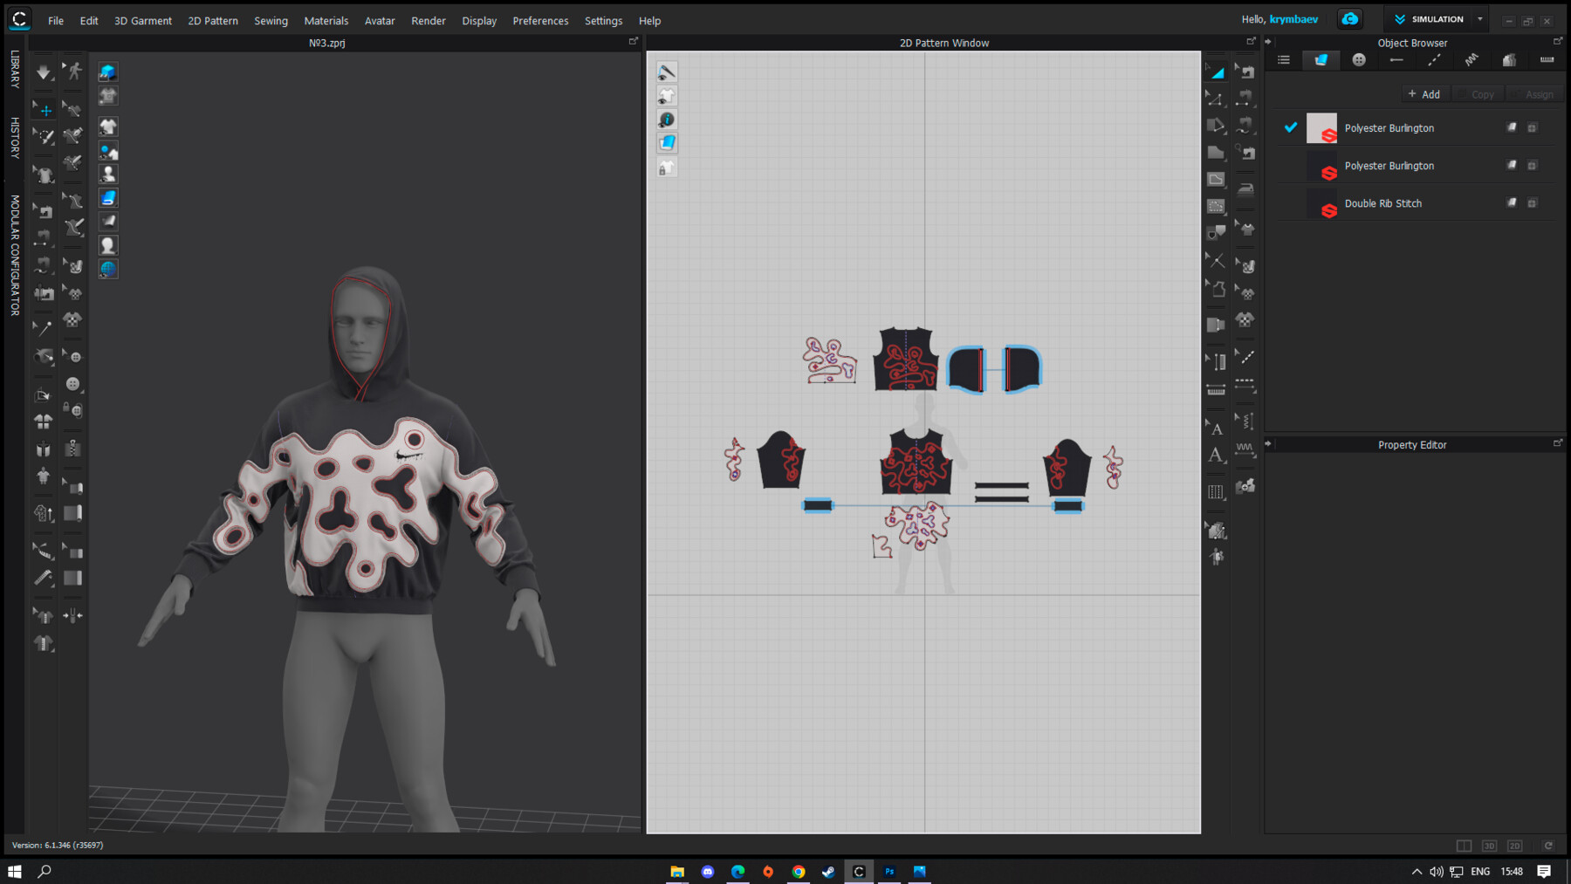
Task: Open the Simulation dropdown arrow
Action: tap(1480, 18)
